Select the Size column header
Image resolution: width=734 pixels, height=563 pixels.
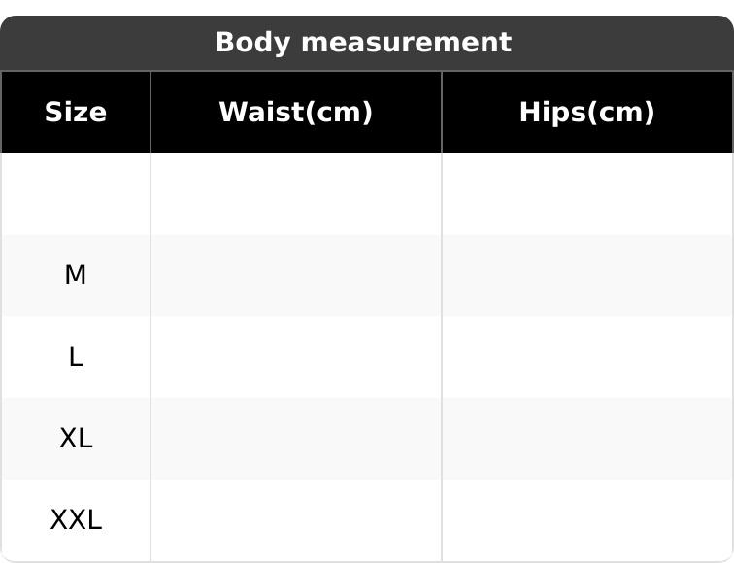coord(76,113)
